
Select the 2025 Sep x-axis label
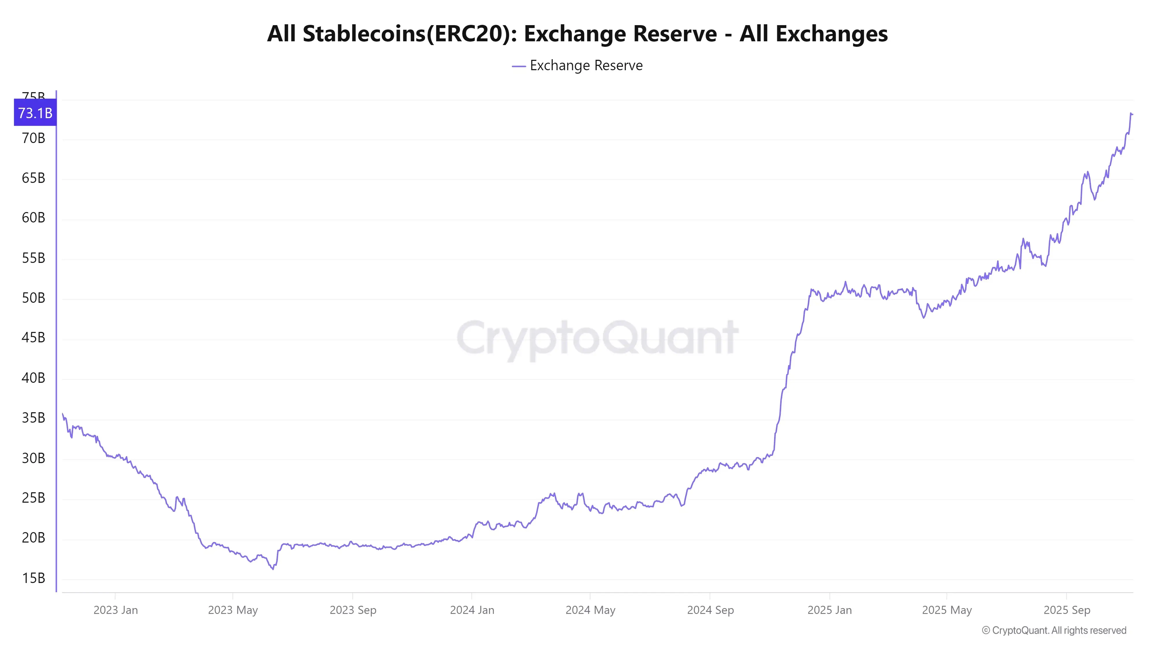pyautogui.click(x=1067, y=610)
